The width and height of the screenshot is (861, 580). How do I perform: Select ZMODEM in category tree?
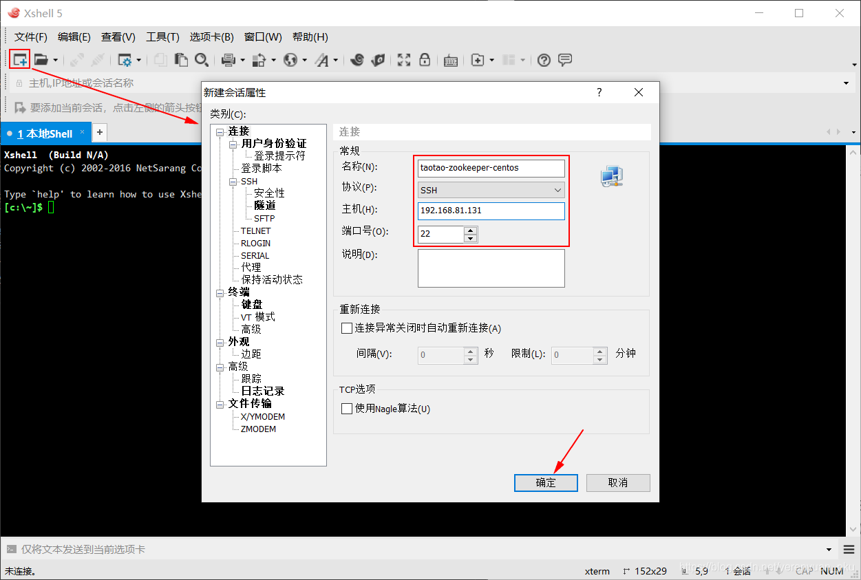(258, 429)
